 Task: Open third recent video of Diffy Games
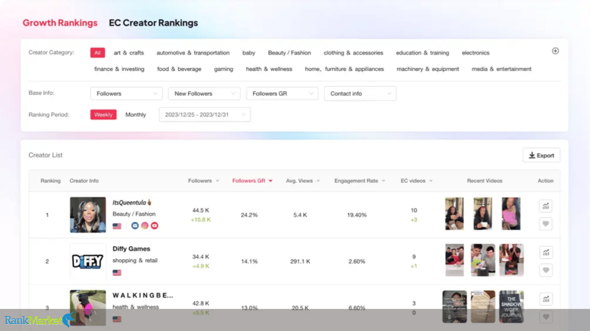(x=511, y=260)
